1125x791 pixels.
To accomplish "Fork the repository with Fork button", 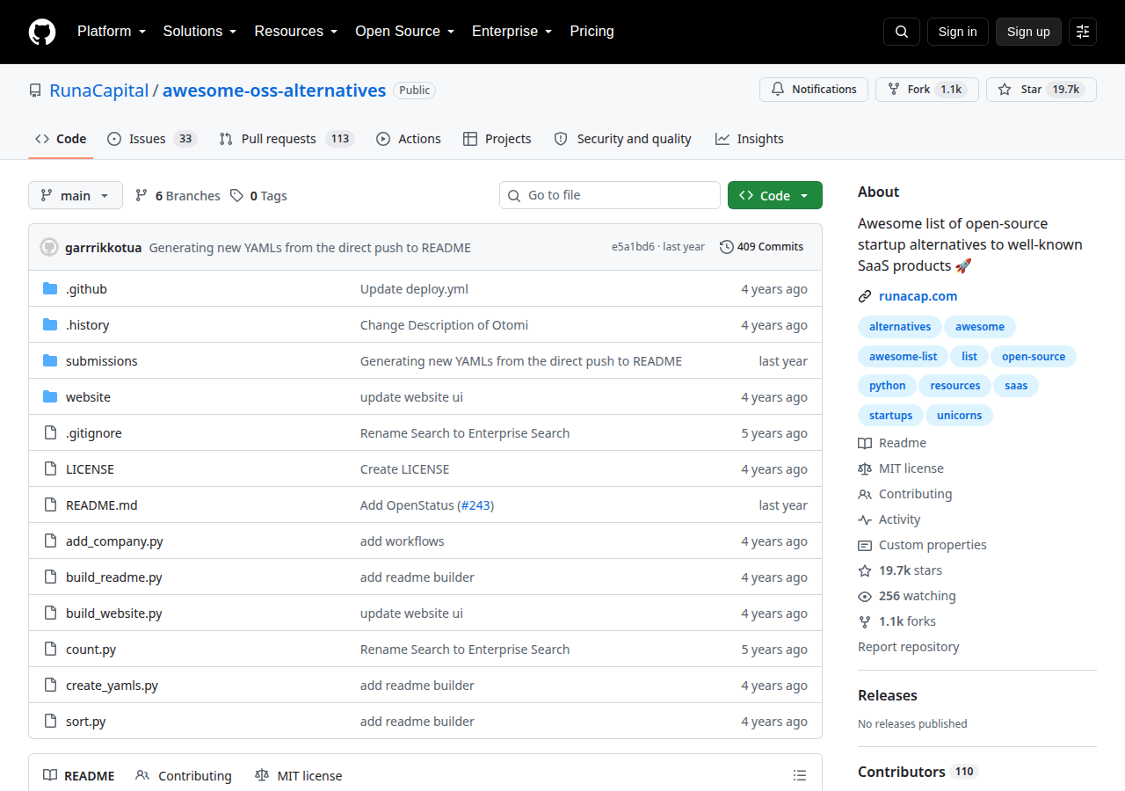I will tap(927, 90).
